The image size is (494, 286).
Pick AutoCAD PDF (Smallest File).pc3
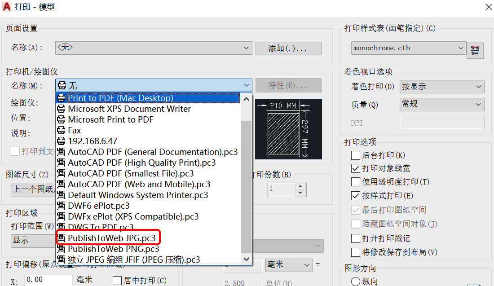pos(148,174)
